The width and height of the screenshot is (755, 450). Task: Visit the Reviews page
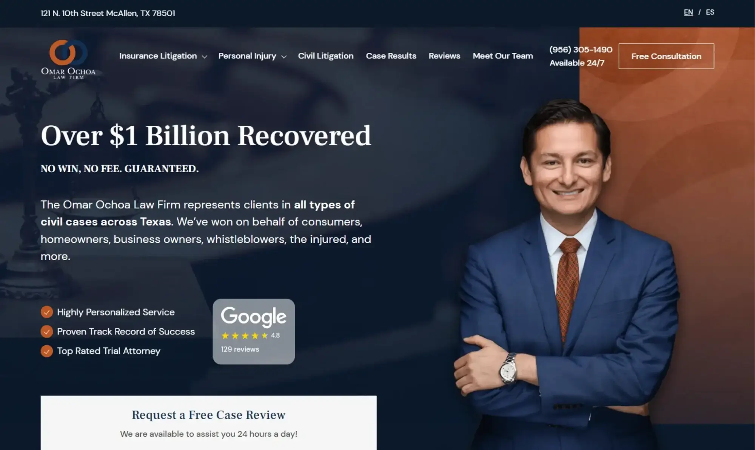click(444, 56)
